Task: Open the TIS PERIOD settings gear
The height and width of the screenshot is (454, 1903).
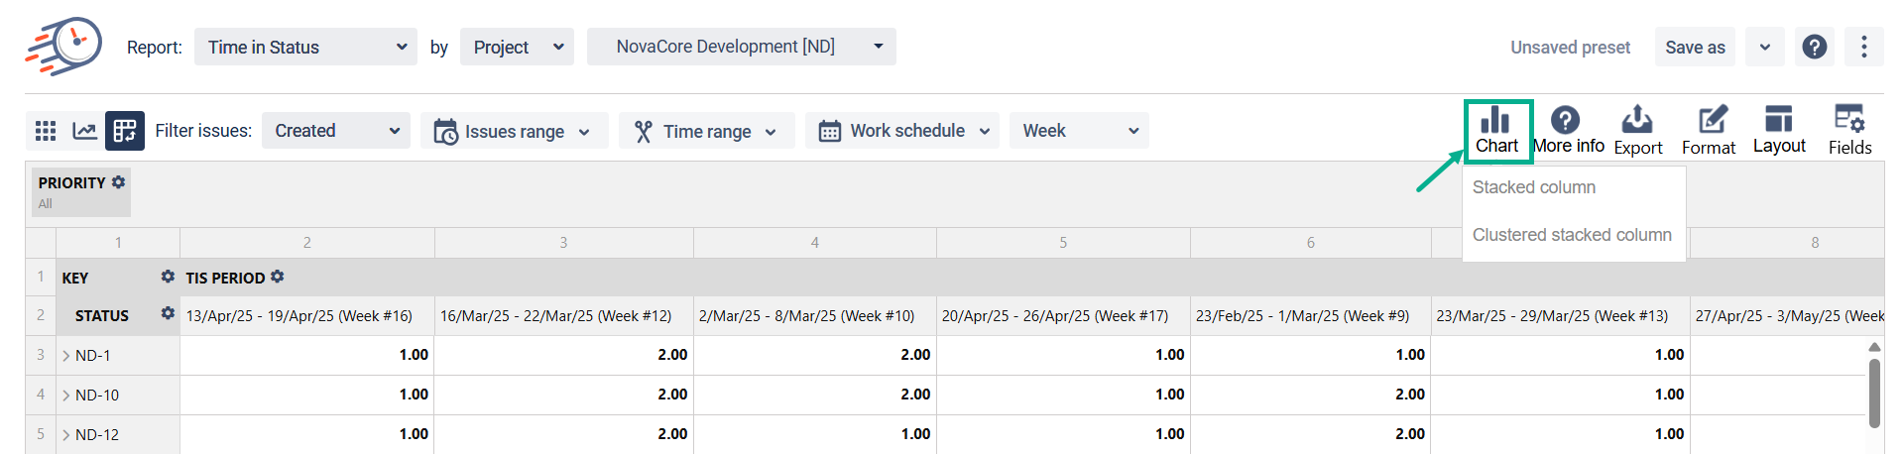Action: [x=278, y=278]
